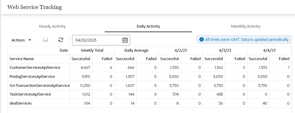This screenshot has height=113, width=295.
Task: Click the refresh data icon
Action: pos(61,40)
